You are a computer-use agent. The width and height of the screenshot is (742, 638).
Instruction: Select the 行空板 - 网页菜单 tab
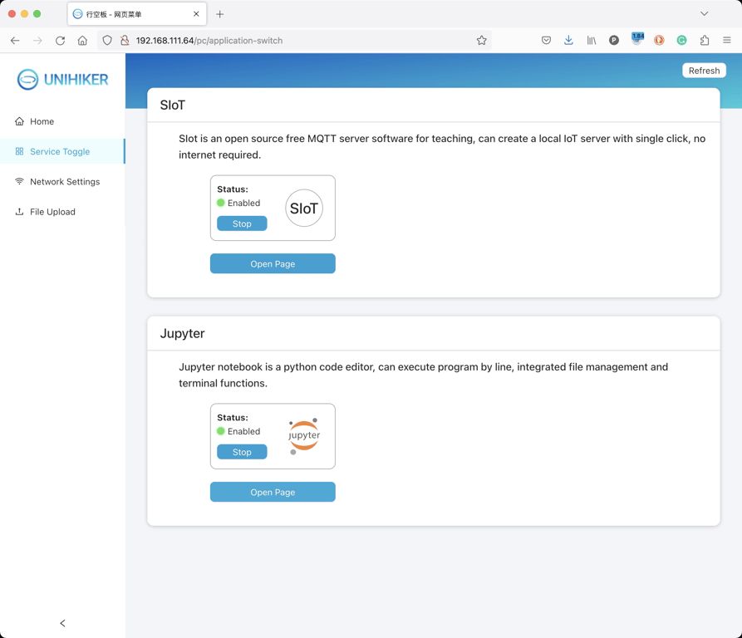pos(137,14)
